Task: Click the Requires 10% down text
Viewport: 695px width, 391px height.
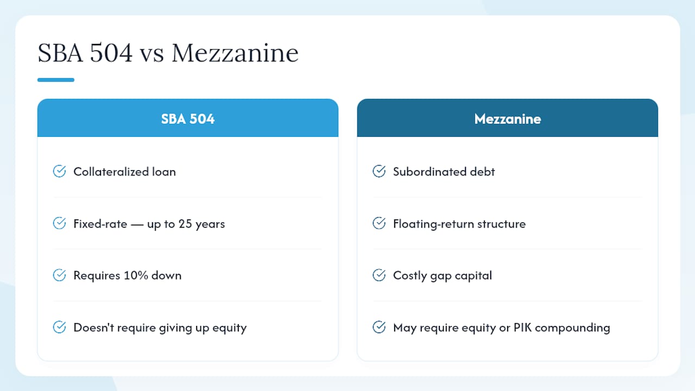Action: click(128, 275)
